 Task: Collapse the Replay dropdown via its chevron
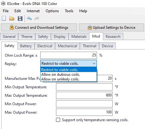point(94,64)
